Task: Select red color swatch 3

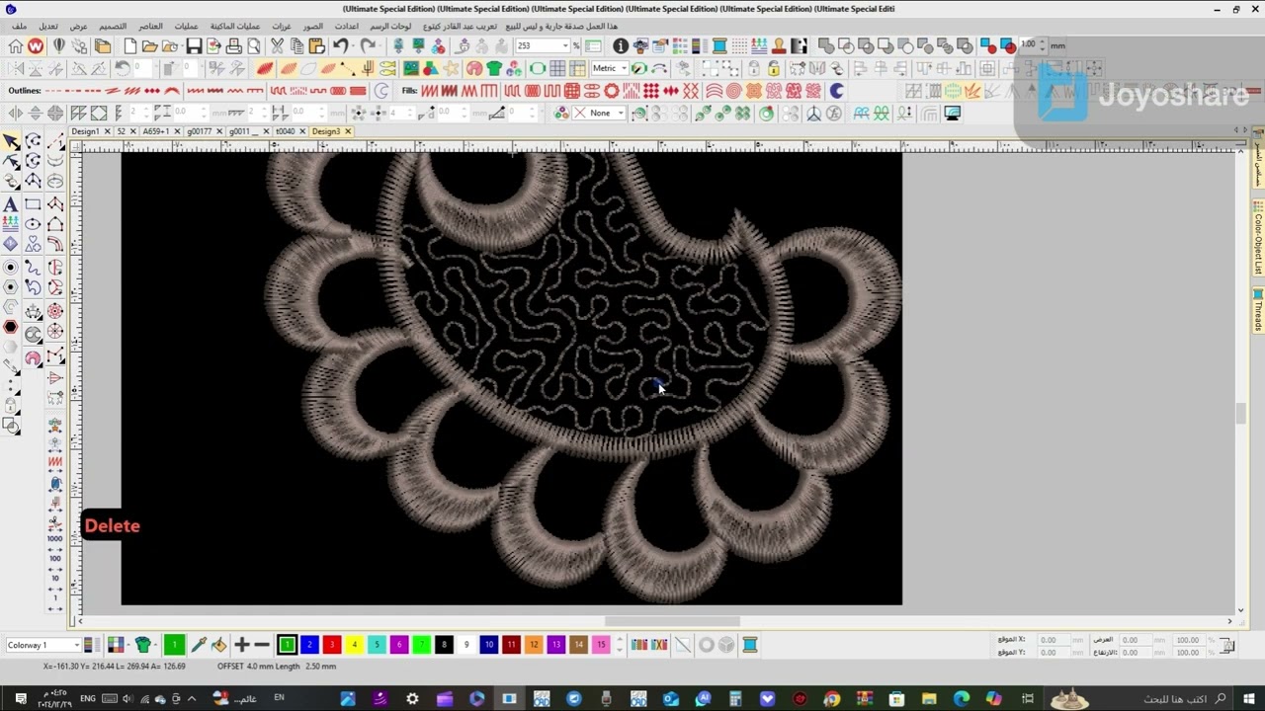Action: (332, 645)
